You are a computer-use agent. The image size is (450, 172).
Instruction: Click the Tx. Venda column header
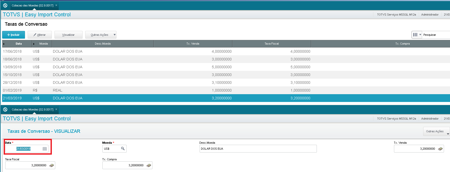[193, 44]
